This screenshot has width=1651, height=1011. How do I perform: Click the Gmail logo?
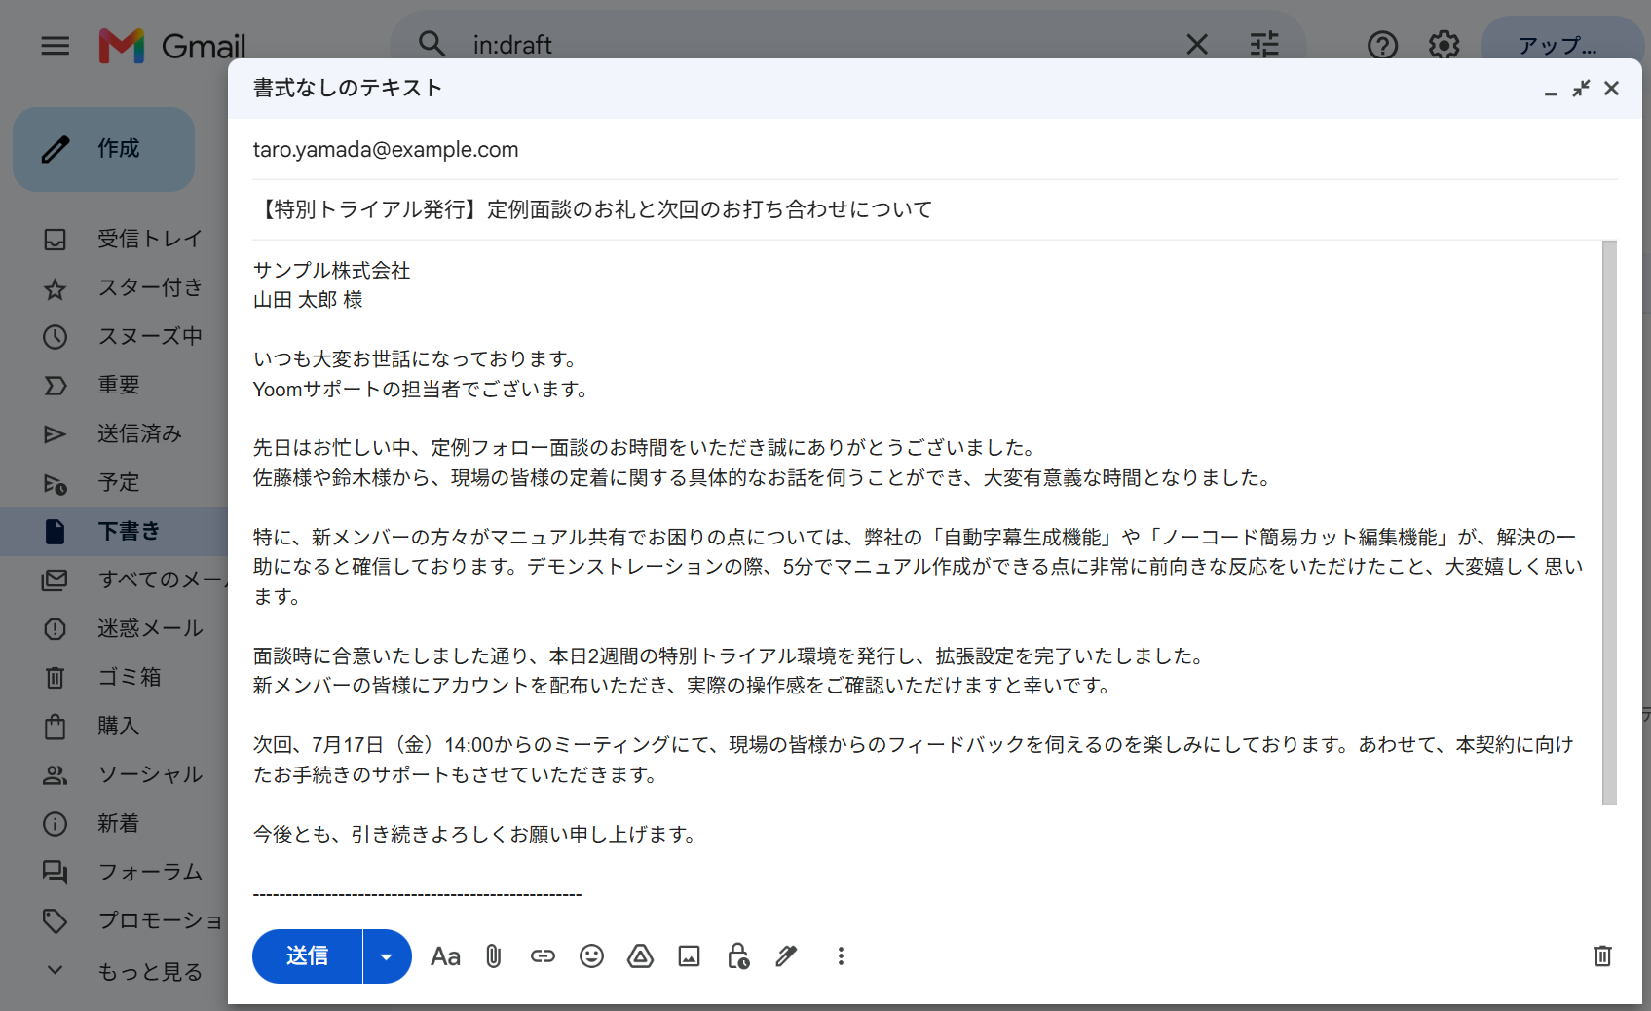tap(172, 46)
